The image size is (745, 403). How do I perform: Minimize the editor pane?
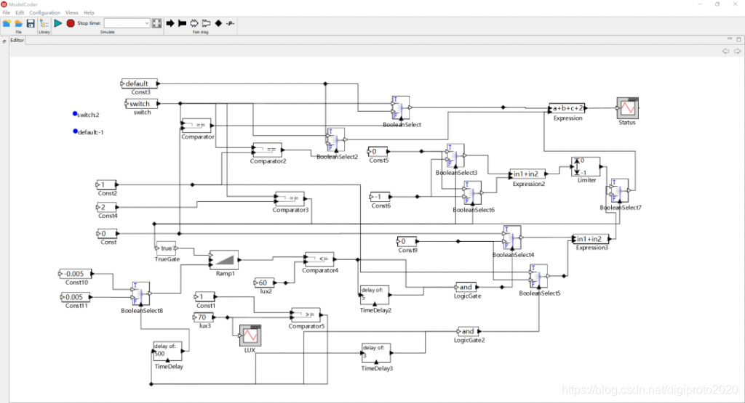730,39
